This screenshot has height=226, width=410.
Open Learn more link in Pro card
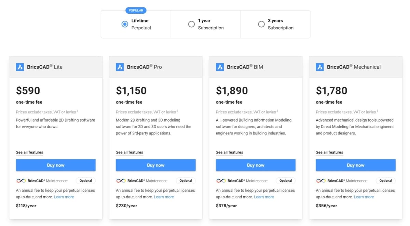[164, 197]
